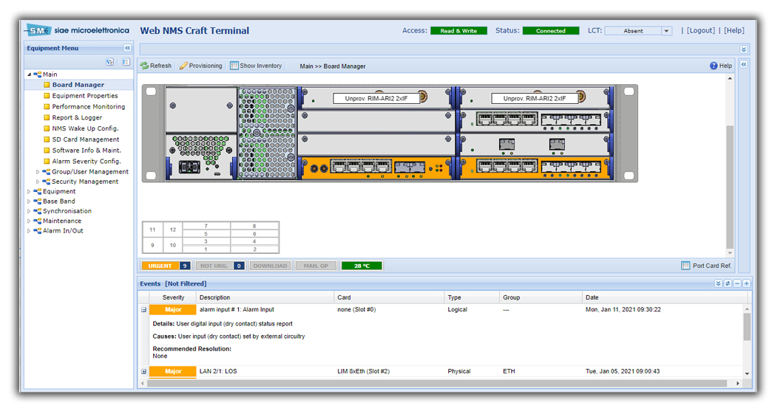The image size is (783, 411).
Task: Select slot 11 in slot map
Action: [x=152, y=230]
